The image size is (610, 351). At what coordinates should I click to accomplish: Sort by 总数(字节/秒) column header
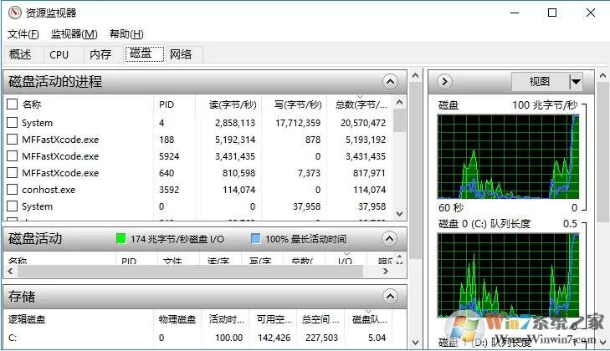(361, 104)
